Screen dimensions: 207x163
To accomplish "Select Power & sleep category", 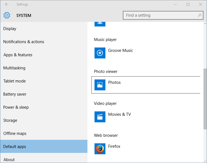I will coord(16,107).
